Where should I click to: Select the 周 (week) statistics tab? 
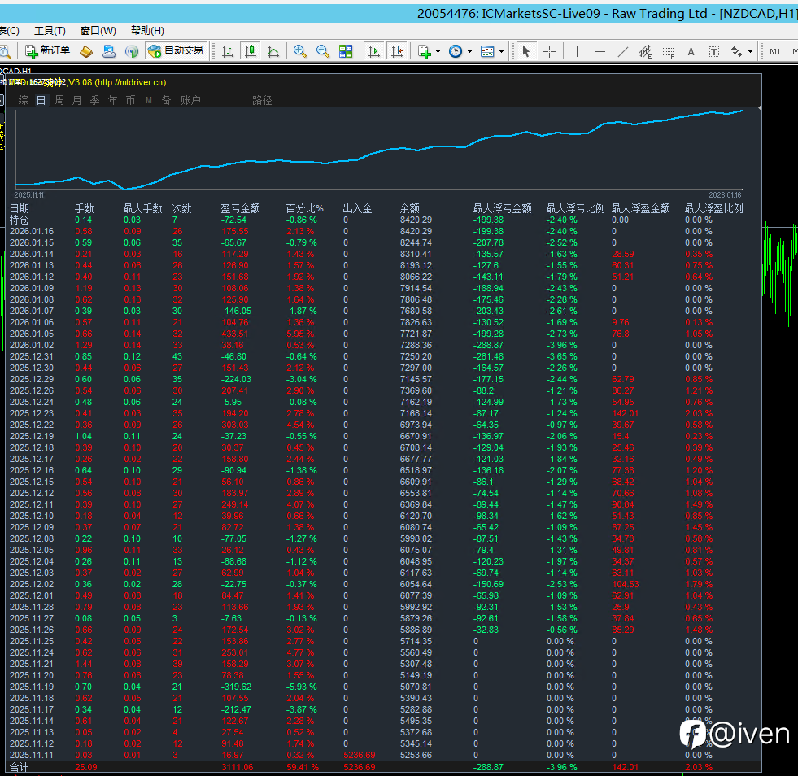pyautogui.click(x=59, y=101)
